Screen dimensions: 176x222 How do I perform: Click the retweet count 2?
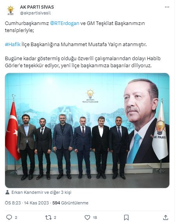coord(55,217)
